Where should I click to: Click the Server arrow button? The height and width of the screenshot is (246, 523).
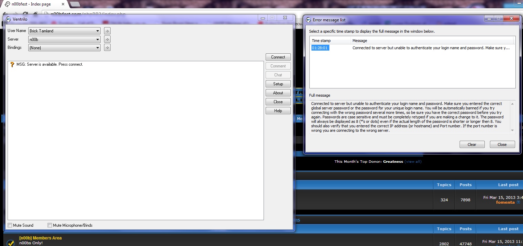[107, 39]
